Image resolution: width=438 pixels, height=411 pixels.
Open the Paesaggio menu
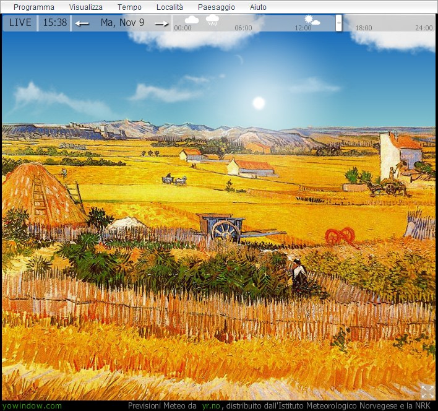click(x=216, y=7)
